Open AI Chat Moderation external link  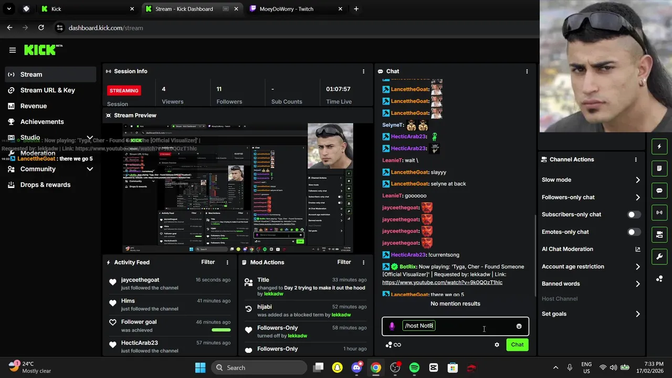[x=638, y=249]
